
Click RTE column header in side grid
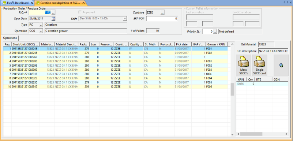coord(263,79)
